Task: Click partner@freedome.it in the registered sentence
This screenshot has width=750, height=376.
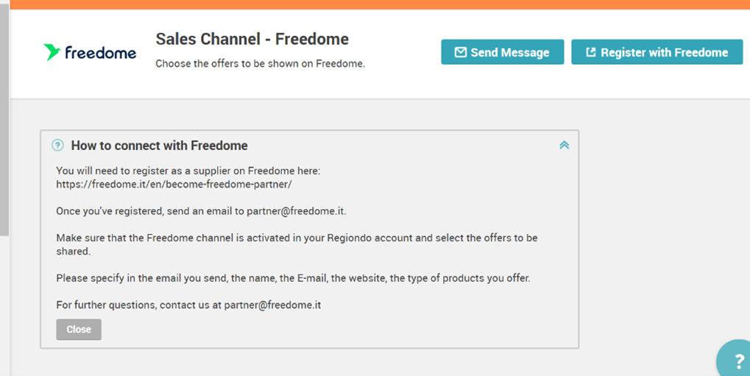Action: pyautogui.click(x=296, y=211)
